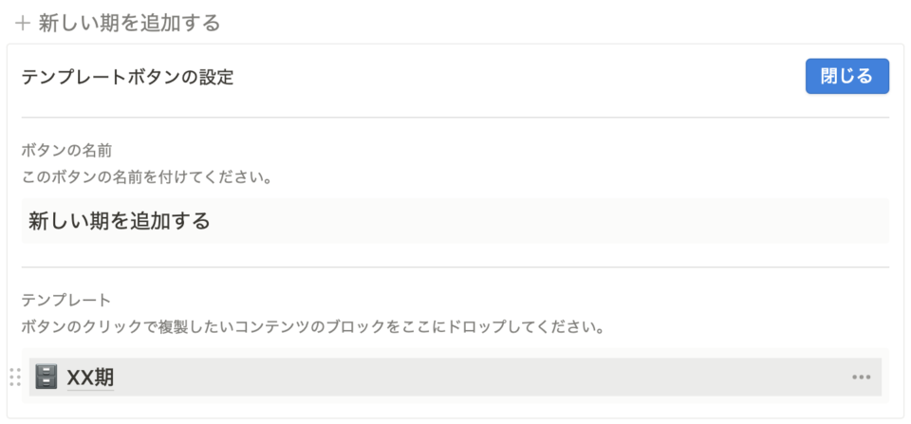This screenshot has height=424, width=911.
Task: Click the blue 閉じる button
Action: 847,76
